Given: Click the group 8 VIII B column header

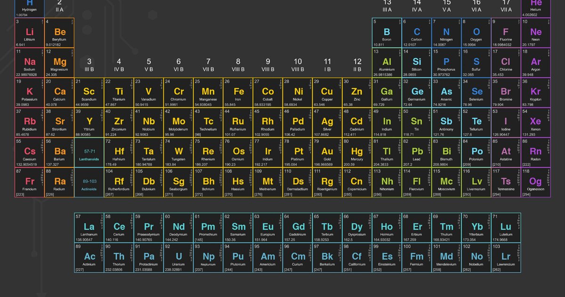Looking at the screenshot, I should point(238,65).
